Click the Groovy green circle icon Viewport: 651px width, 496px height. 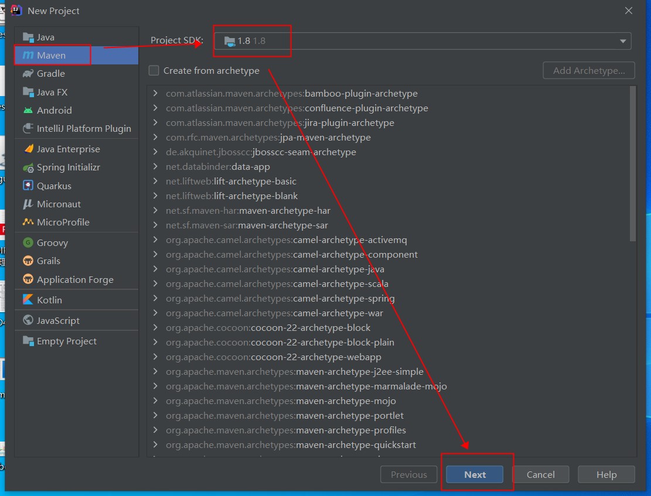(x=28, y=242)
